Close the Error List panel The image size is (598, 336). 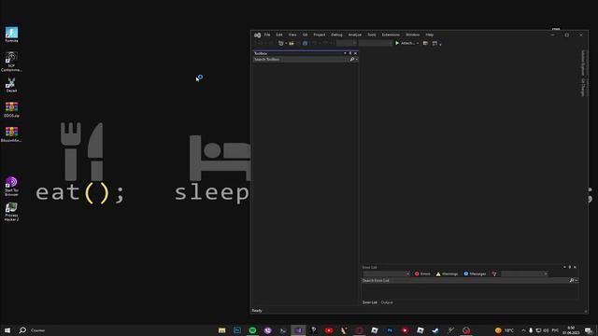click(576, 267)
